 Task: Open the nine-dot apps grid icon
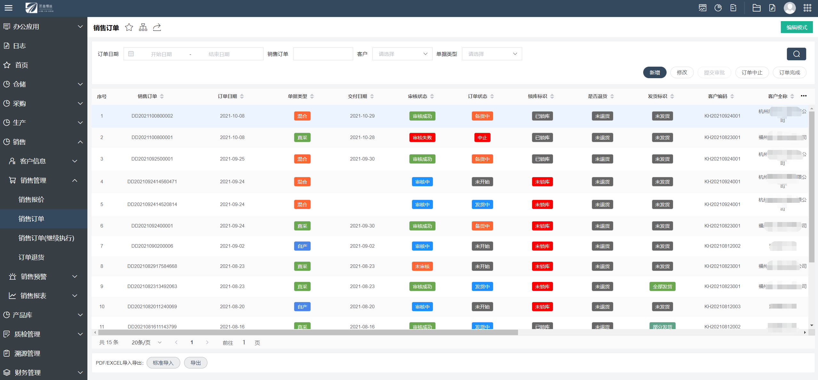[807, 8]
